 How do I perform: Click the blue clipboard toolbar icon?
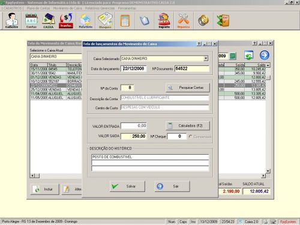pyautogui.click(x=145, y=20)
